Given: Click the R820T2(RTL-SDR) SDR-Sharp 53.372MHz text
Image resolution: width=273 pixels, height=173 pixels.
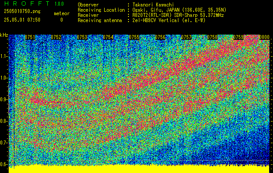Looking at the screenshot, I should click(x=178, y=15).
